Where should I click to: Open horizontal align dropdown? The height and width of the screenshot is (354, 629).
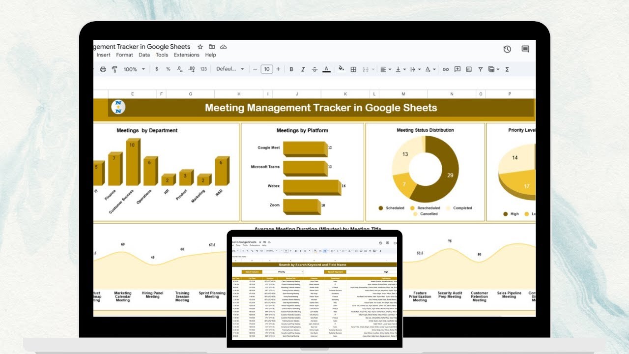(x=386, y=69)
